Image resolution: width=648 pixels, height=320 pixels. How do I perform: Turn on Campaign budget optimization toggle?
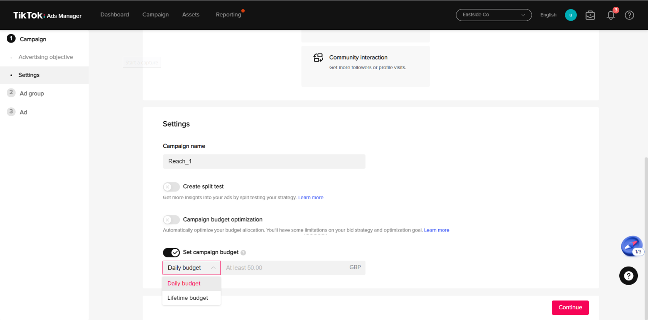point(171,220)
